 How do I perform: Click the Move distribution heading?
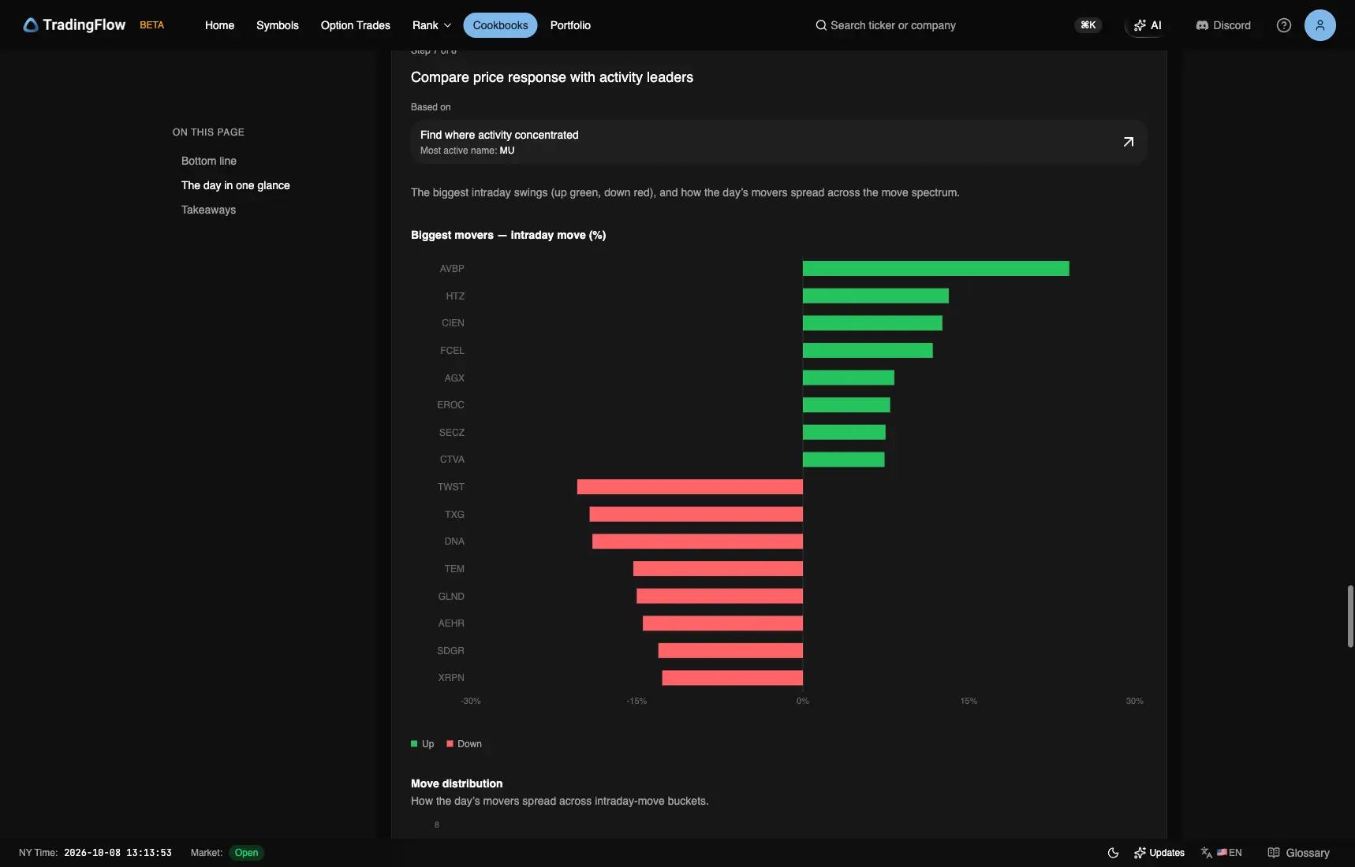click(457, 783)
